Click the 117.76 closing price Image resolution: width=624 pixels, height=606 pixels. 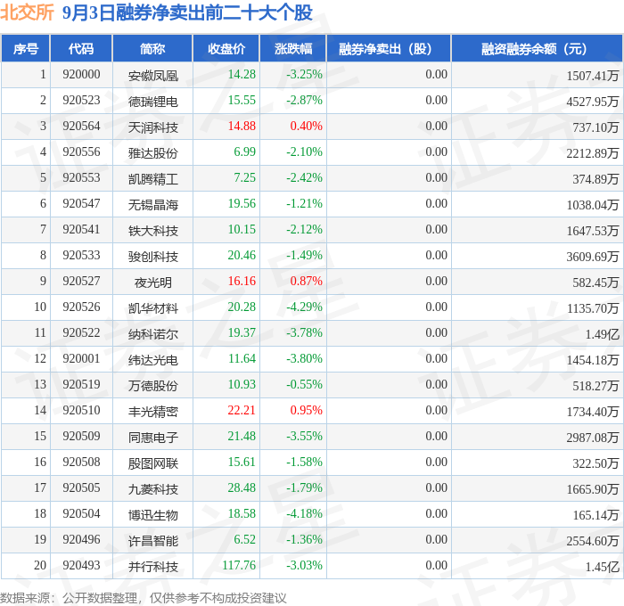point(239,565)
